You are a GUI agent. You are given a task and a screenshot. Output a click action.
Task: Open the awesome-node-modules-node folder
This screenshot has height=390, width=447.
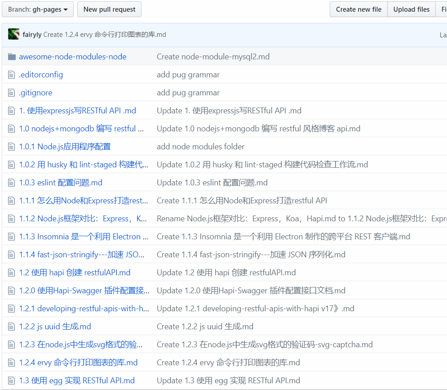pos(73,57)
